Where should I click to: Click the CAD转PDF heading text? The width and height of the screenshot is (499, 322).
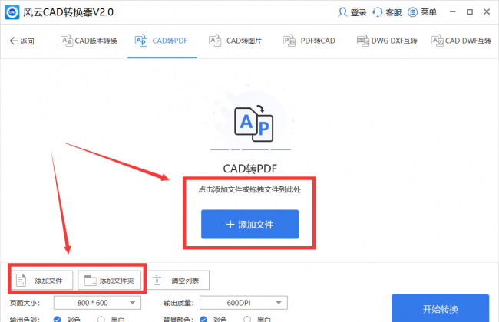click(x=249, y=169)
